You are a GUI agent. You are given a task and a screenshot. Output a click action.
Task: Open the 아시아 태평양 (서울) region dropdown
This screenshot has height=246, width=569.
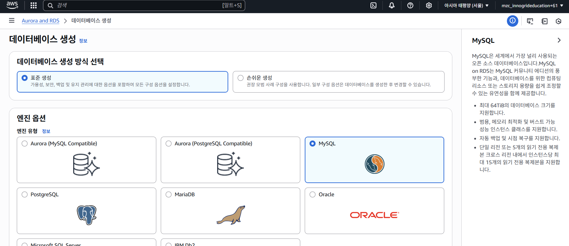point(466,5)
